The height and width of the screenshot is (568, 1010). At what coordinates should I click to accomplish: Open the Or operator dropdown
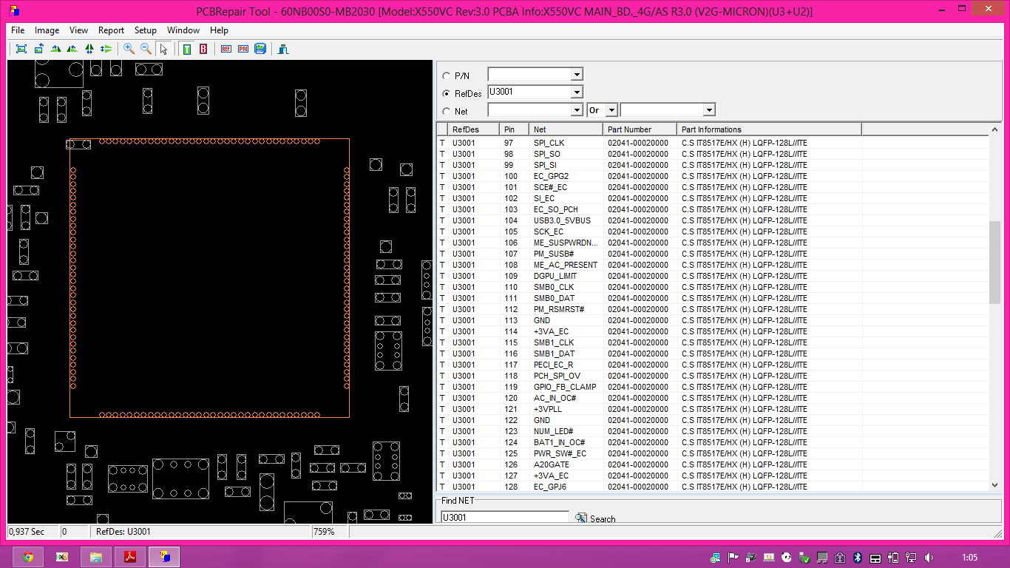pos(611,110)
